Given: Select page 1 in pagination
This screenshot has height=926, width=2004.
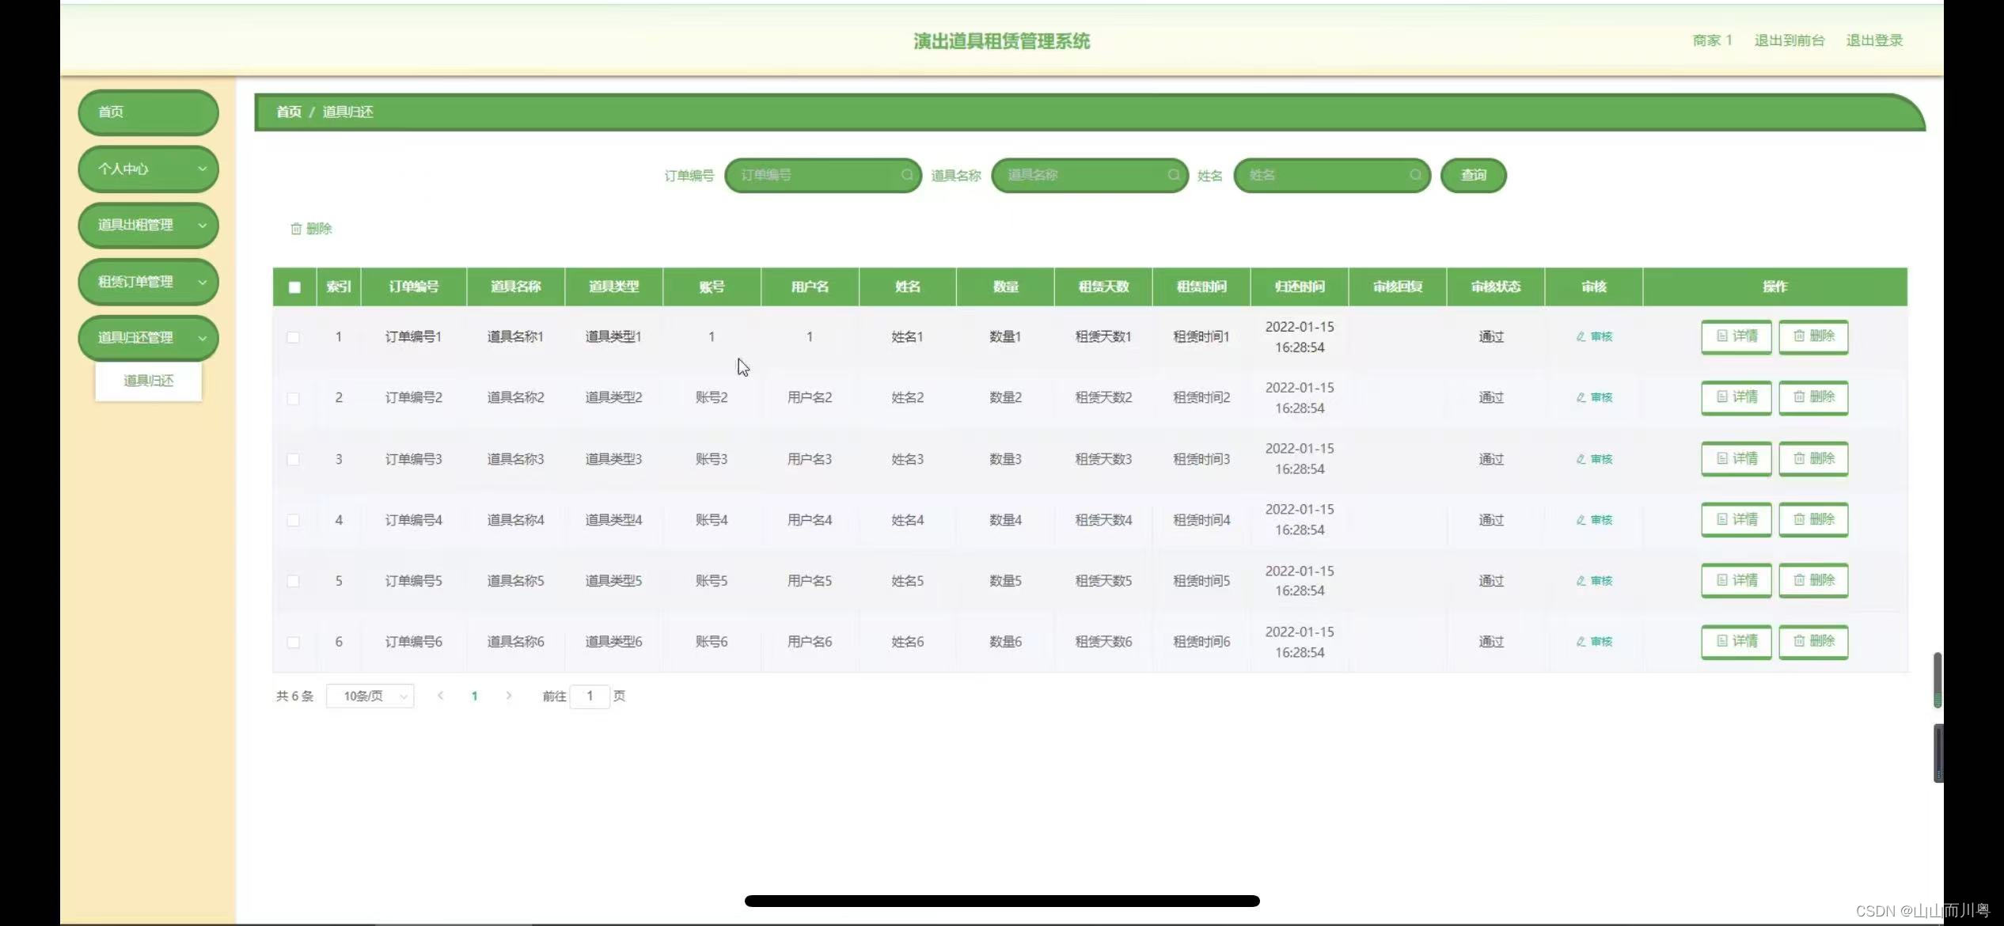Looking at the screenshot, I should [475, 696].
